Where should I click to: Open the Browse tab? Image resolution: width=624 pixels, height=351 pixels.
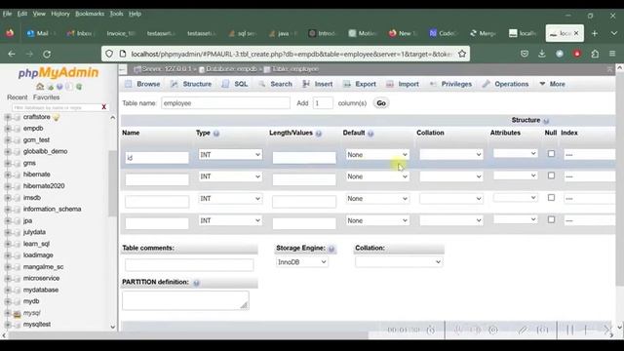pyautogui.click(x=143, y=84)
